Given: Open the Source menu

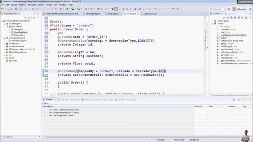Looking at the screenshot, I should click(14, 5).
